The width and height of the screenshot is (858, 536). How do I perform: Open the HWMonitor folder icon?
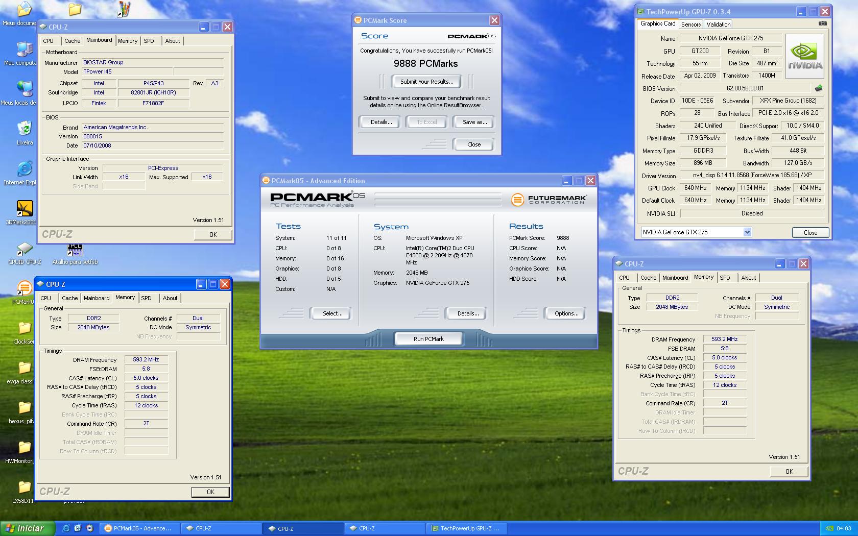(x=24, y=447)
